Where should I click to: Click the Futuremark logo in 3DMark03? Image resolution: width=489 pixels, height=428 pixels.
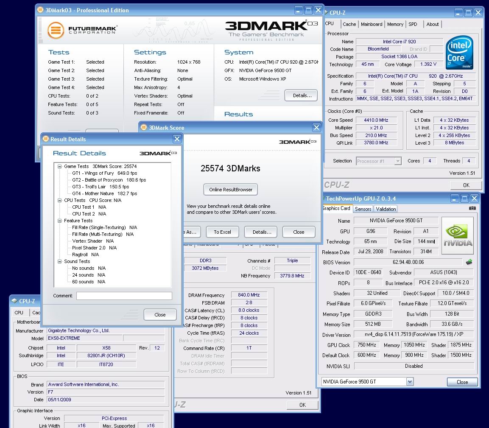82,30
